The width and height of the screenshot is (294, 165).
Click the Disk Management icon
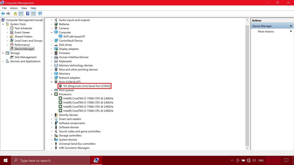pos(12,57)
